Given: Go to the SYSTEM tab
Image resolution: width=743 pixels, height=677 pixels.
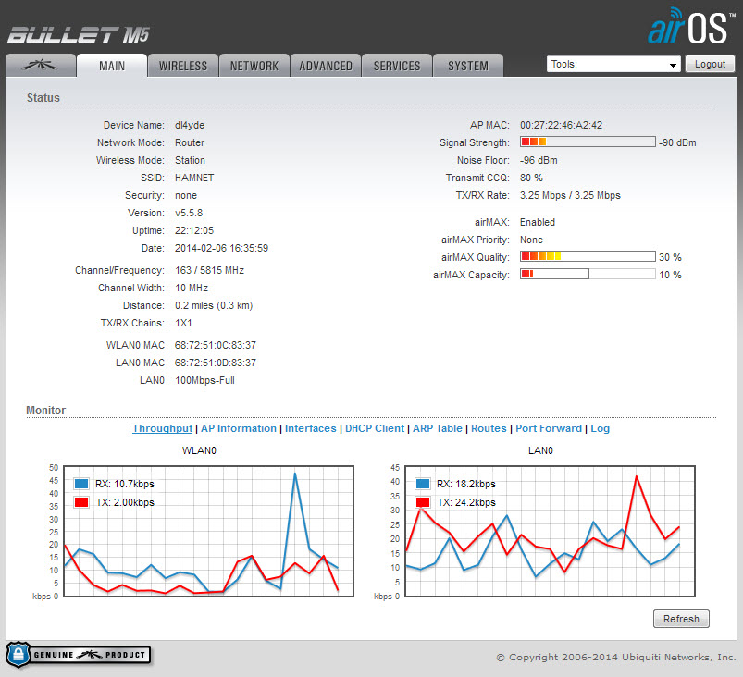Looking at the screenshot, I should click(x=468, y=66).
